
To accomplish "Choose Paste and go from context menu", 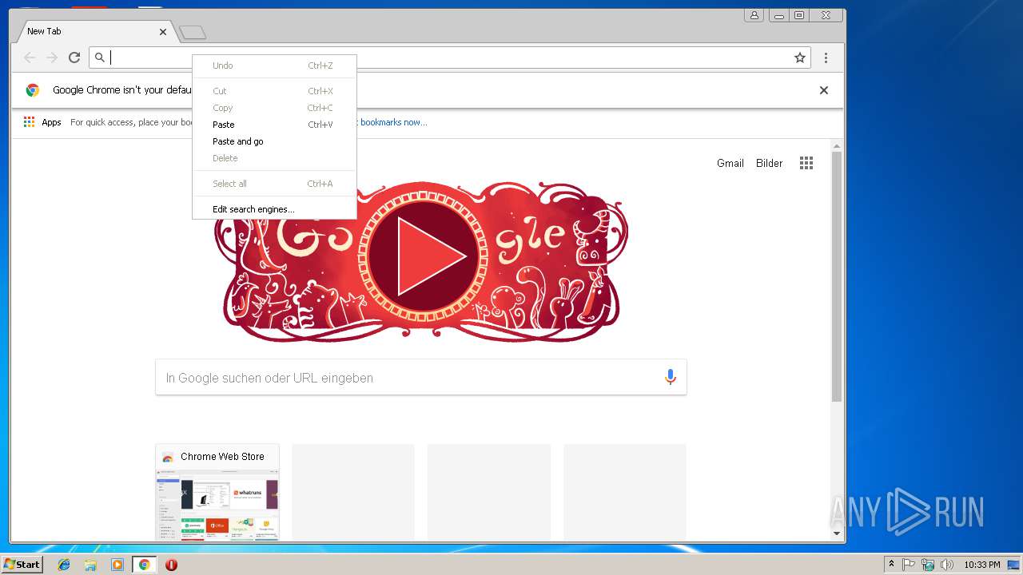I will 274,141.
